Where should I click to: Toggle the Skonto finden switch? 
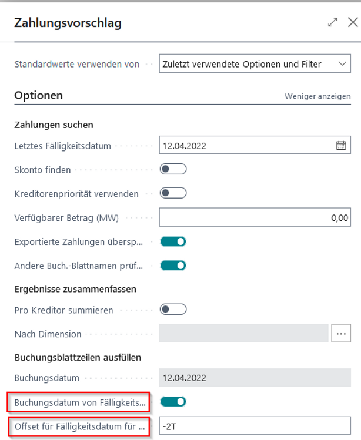coord(173,169)
